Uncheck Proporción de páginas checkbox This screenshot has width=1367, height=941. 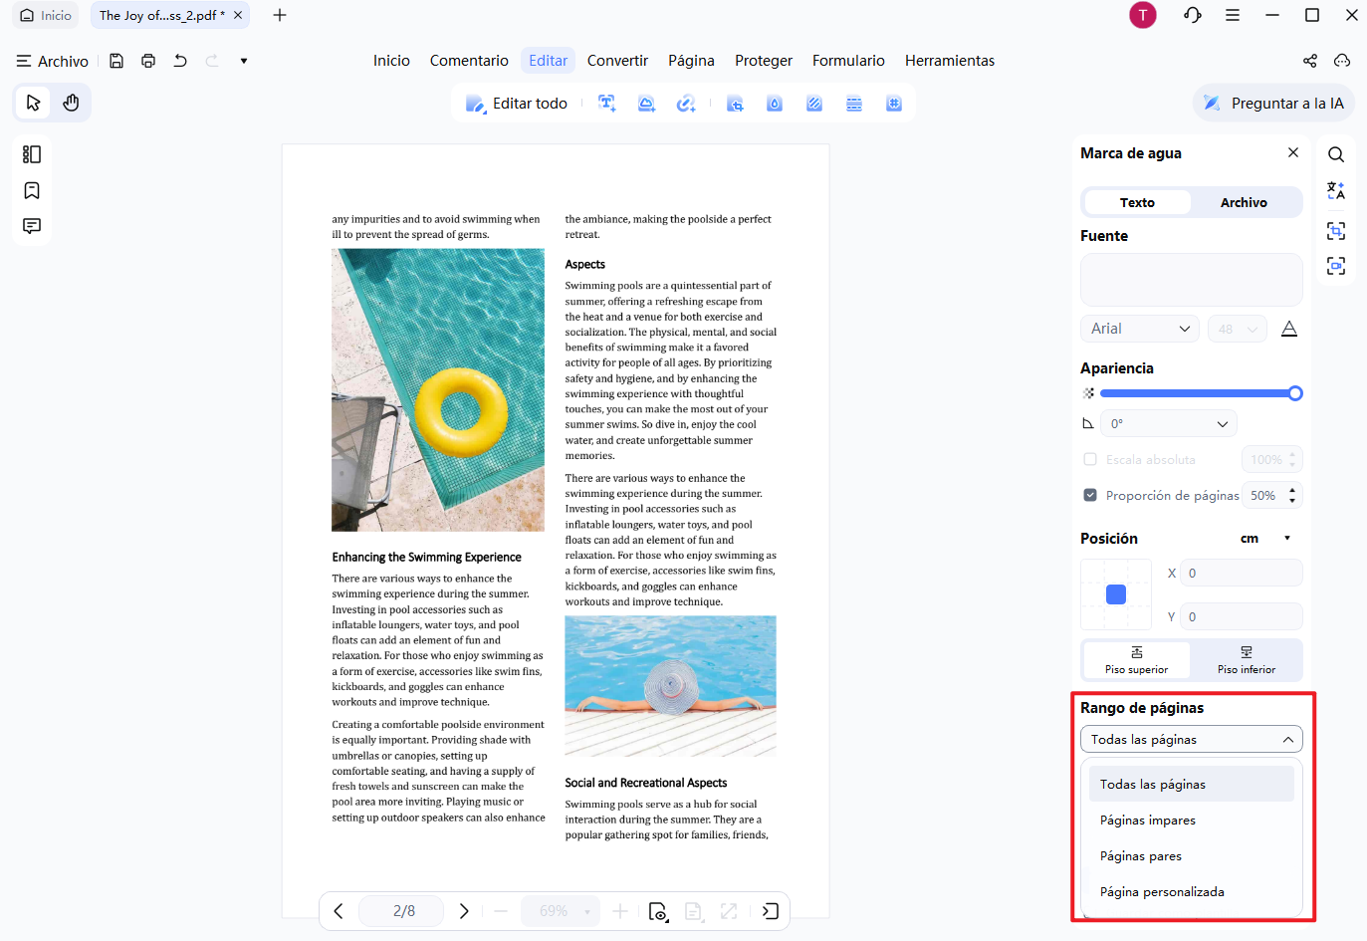[1090, 495]
